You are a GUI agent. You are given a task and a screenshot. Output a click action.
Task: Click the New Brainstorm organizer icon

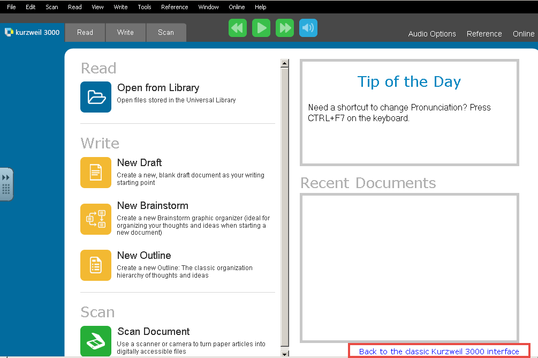click(96, 219)
